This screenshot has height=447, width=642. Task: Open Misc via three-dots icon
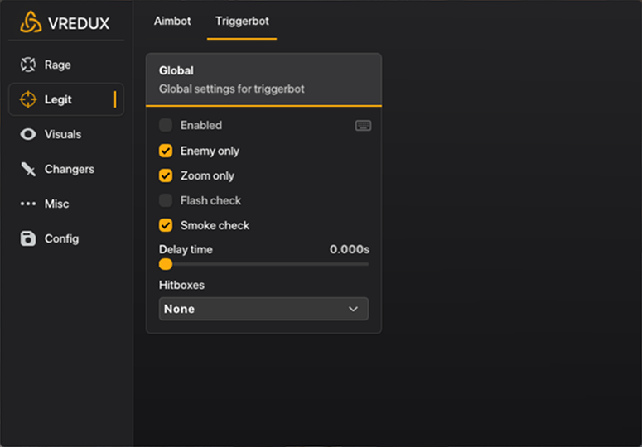(x=29, y=204)
